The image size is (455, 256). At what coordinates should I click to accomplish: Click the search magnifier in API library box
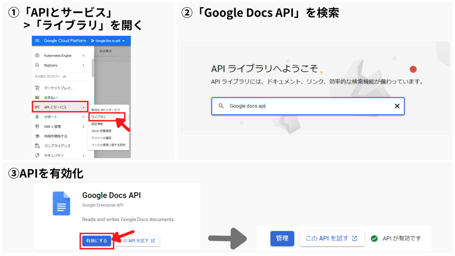(221, 106)
